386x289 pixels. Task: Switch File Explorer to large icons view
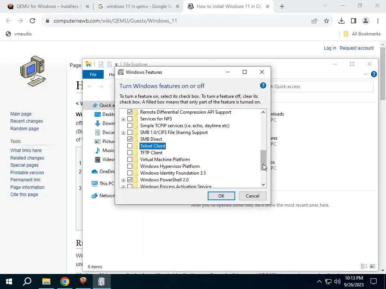click(372, 266)
